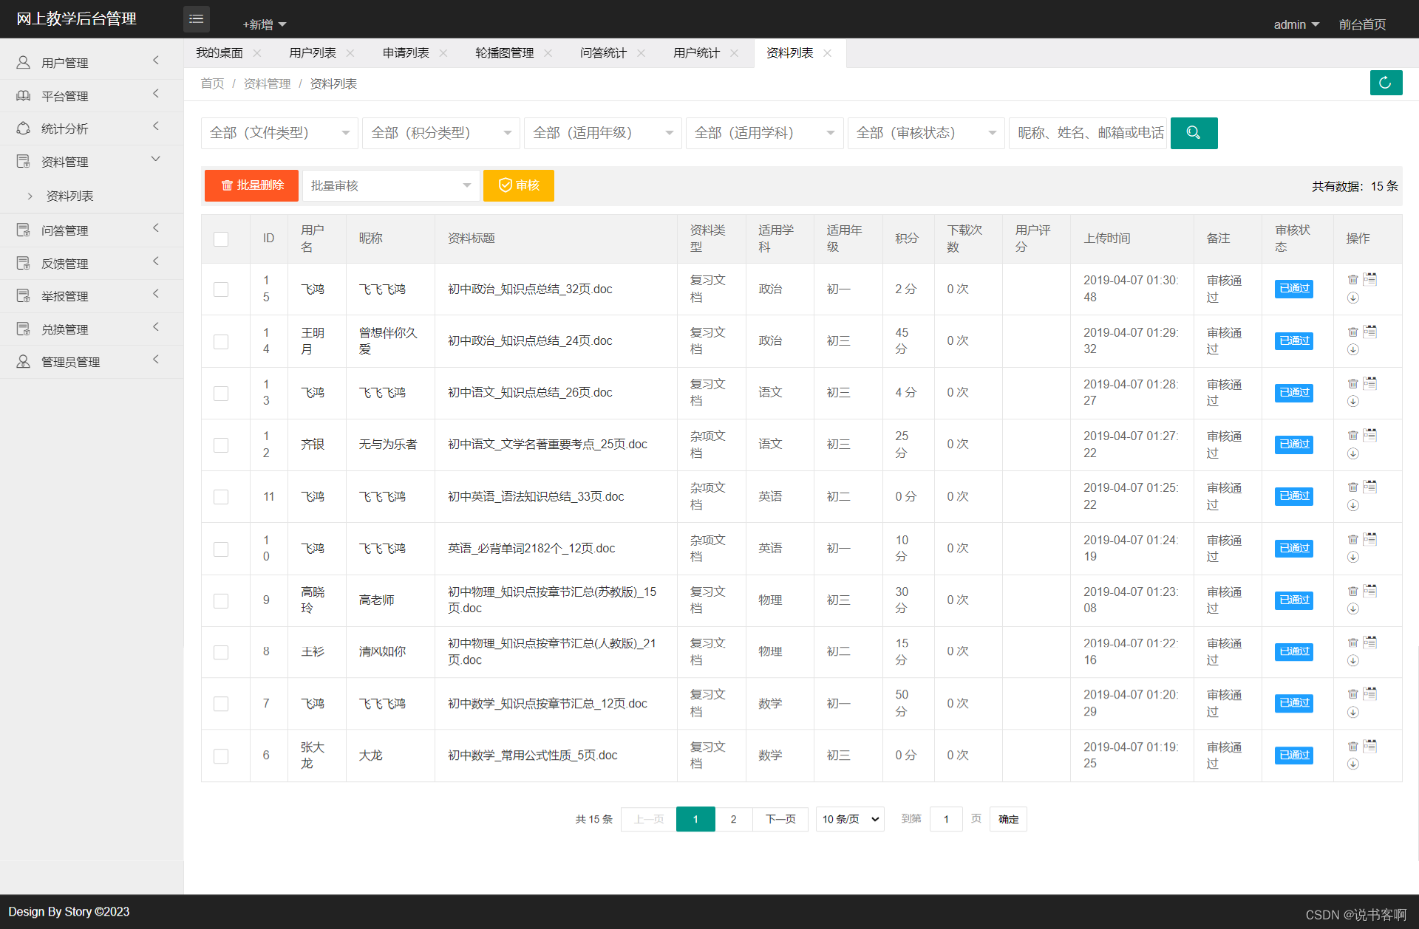Check the checkbox for row ID 13
This screenshot has height=929, width=1419.
coord(221,393)
